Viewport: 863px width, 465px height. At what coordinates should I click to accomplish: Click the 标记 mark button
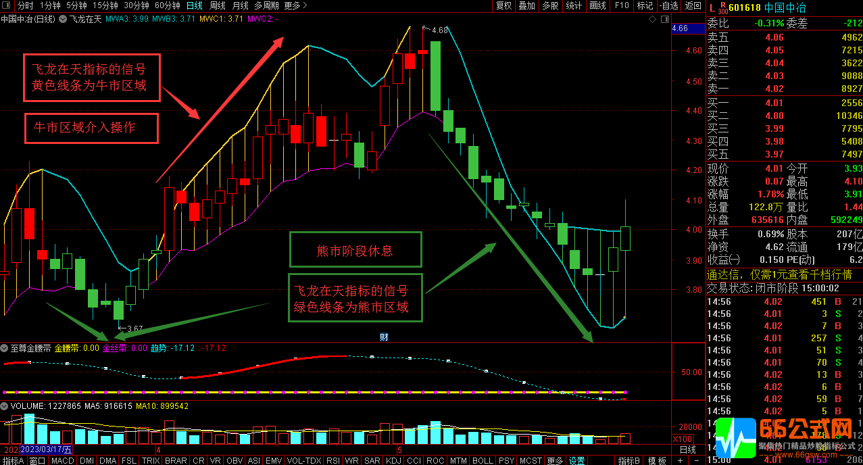pos(645,5)
